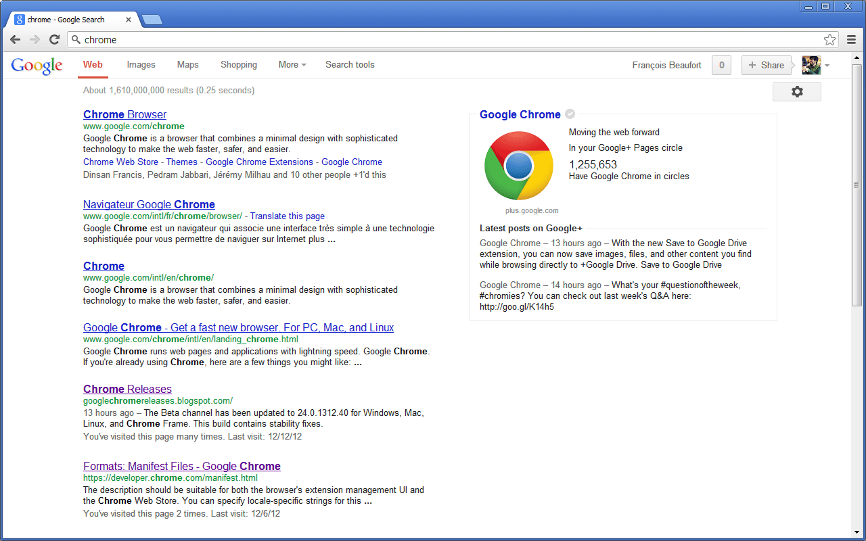Click the large Chrome logo image
Image resolution: width=866 pixels, height=541 pixels.
coord(518,166)
